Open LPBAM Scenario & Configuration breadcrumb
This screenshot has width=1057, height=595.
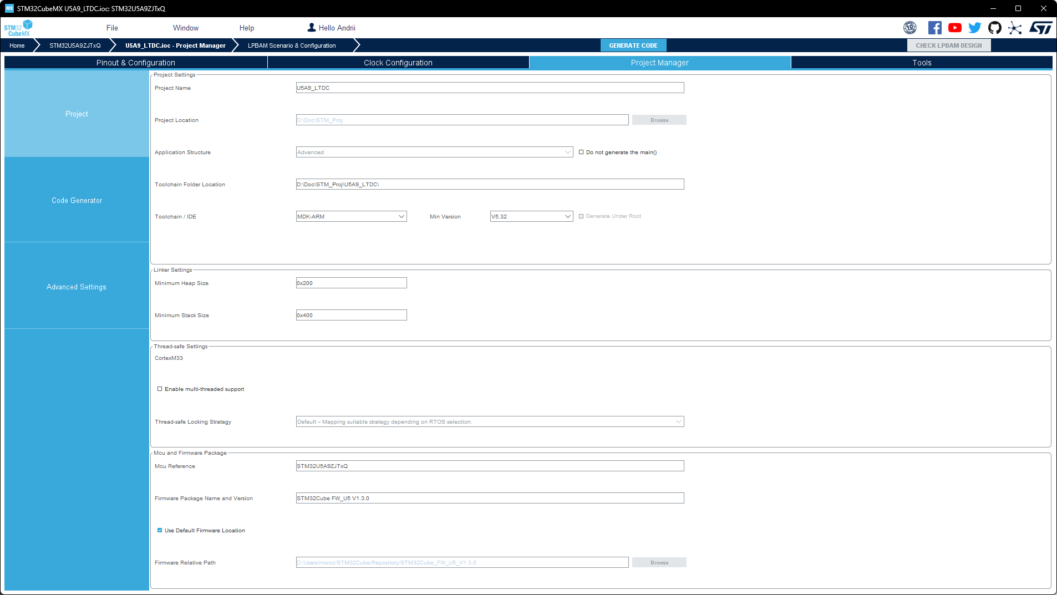(292, 45)
